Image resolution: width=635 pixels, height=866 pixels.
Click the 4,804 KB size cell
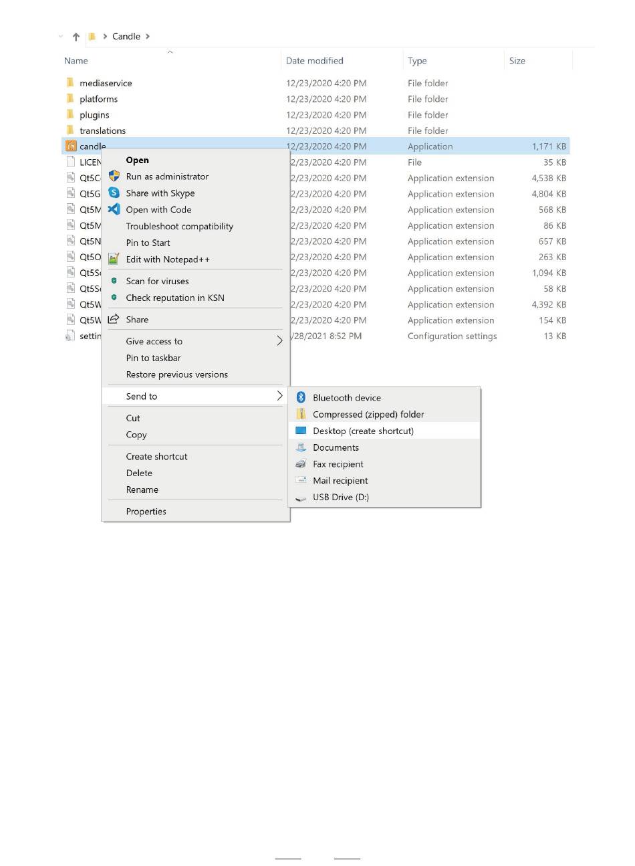click(x=549, y=194)
